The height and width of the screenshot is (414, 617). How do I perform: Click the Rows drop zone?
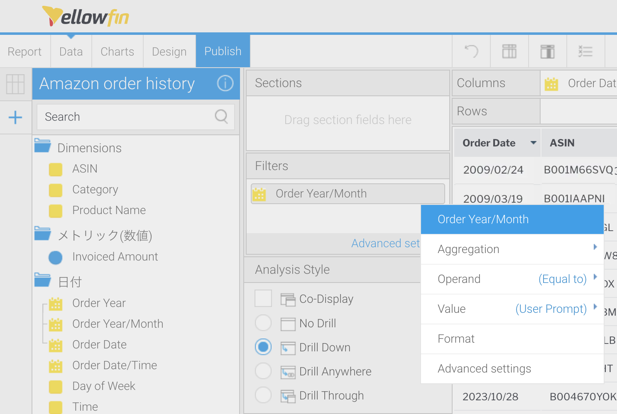coord(579,111)
